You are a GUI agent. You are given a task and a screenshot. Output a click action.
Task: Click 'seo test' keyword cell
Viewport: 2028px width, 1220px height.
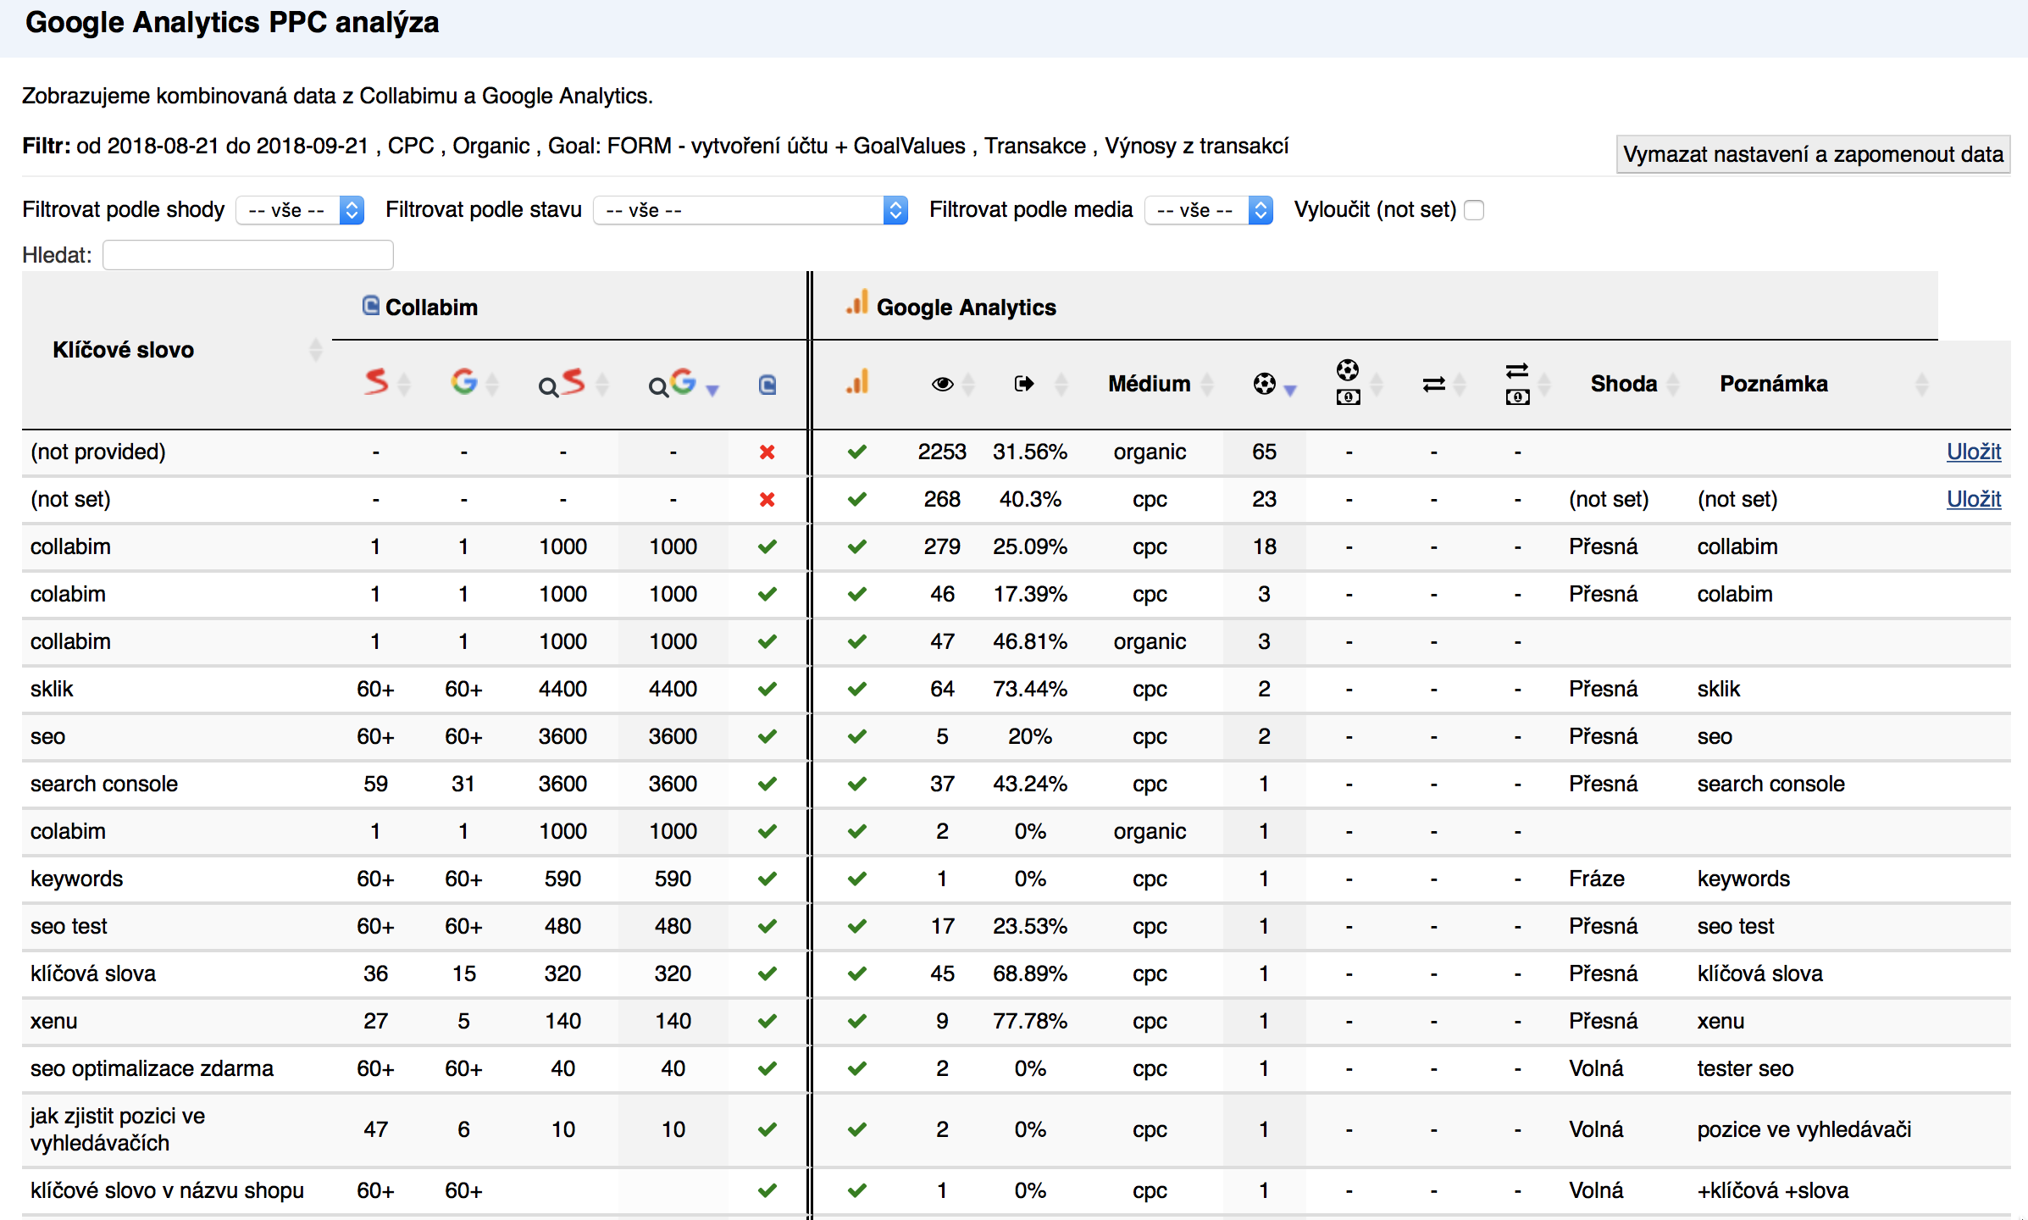[x=69, y=927]
